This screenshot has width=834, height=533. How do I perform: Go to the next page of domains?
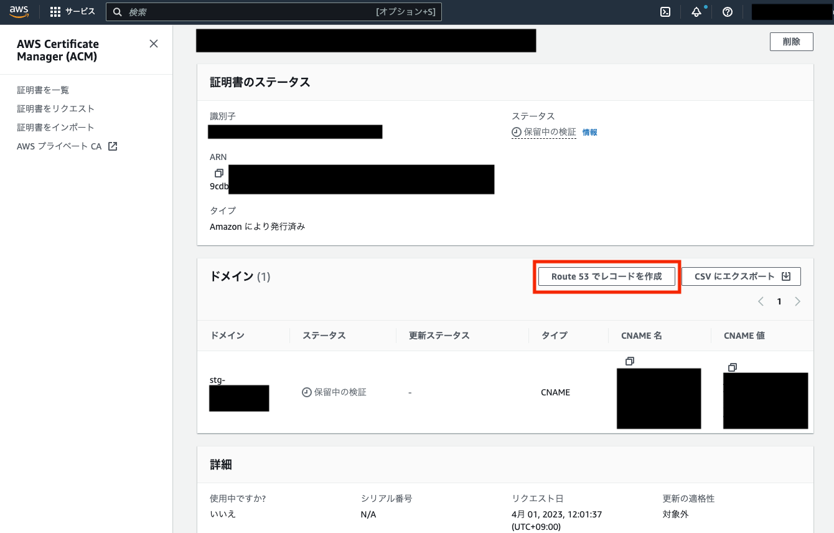(x=797, y=301)
